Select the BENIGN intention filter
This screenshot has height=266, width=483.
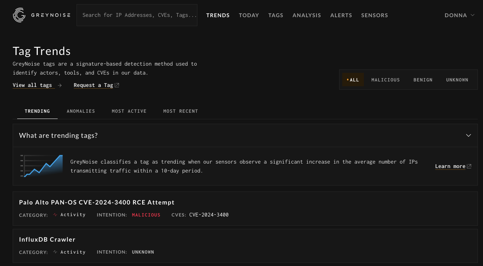(x=423, y=79)
